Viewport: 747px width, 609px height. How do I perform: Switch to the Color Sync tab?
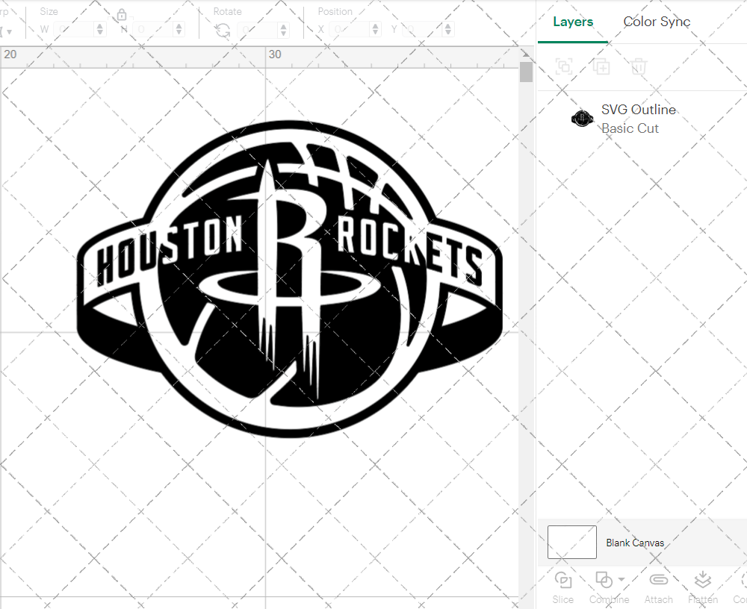click(657, 22)
